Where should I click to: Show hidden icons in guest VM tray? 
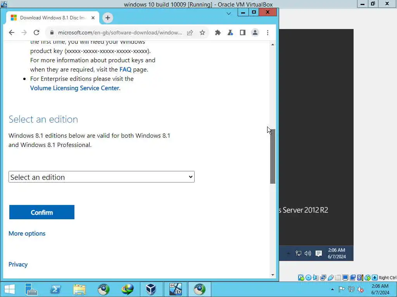point(288,253)
